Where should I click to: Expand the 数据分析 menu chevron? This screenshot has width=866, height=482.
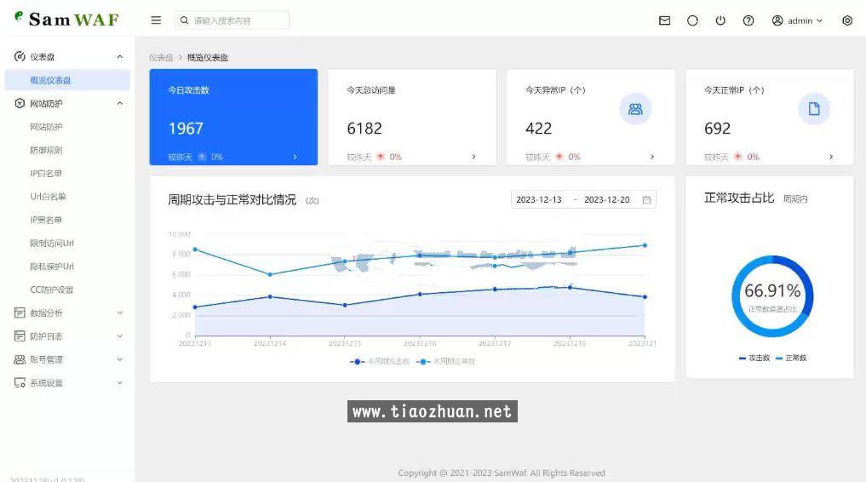click(x=120, y=313)
